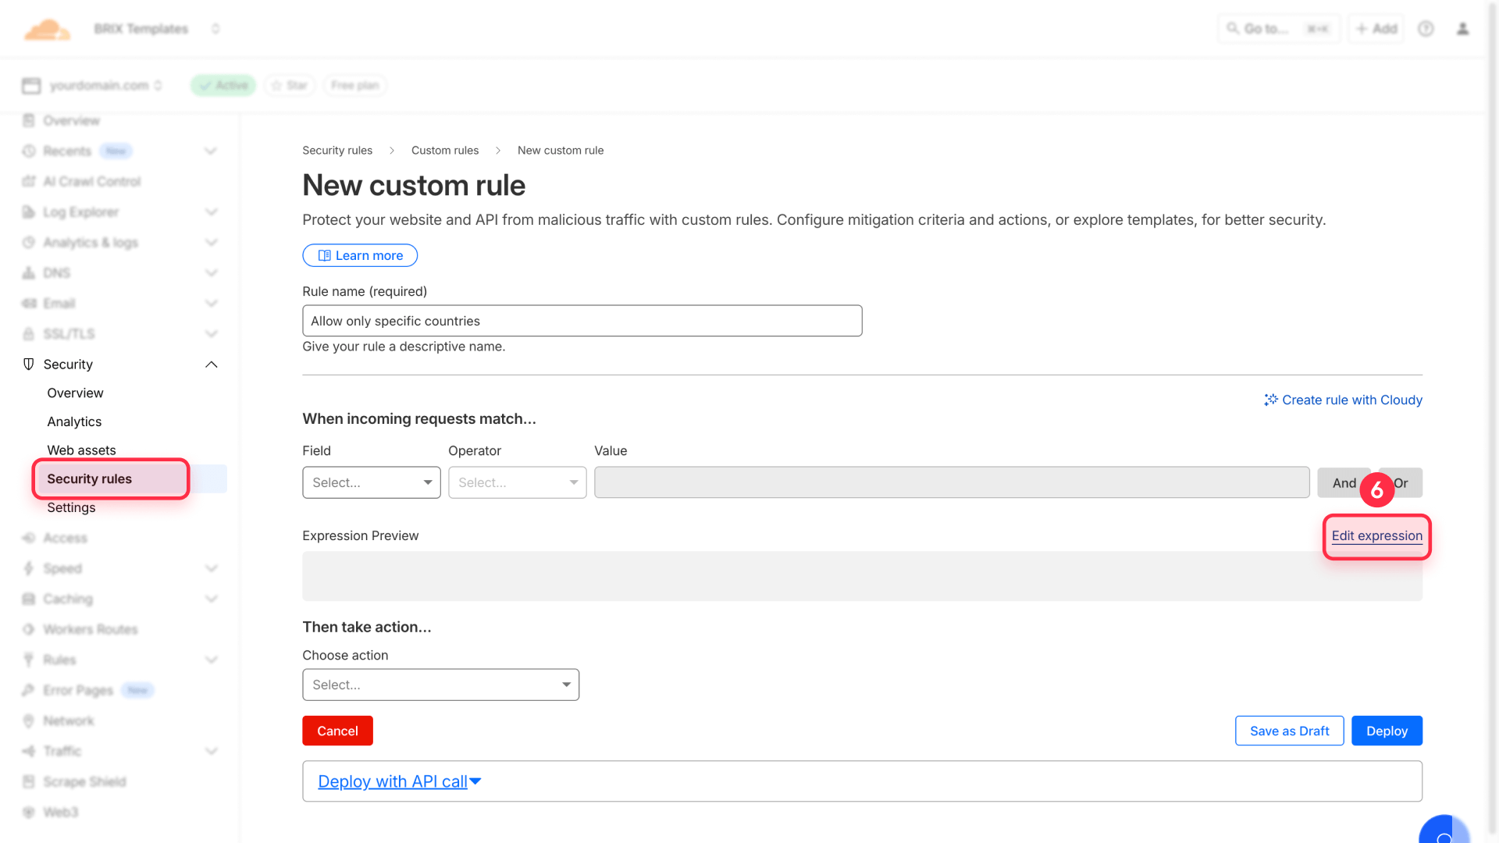Open the Field Select dropdown
Viewport: 1499px width, 843px height.
pos(371,482)
